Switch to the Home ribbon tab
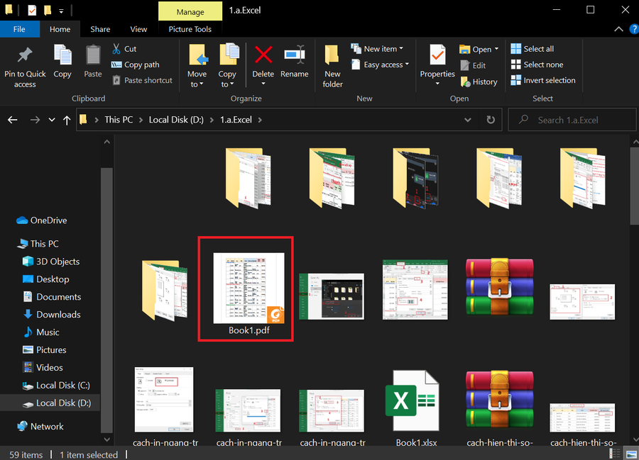639x460 pixels. click(x=60, y=29)
